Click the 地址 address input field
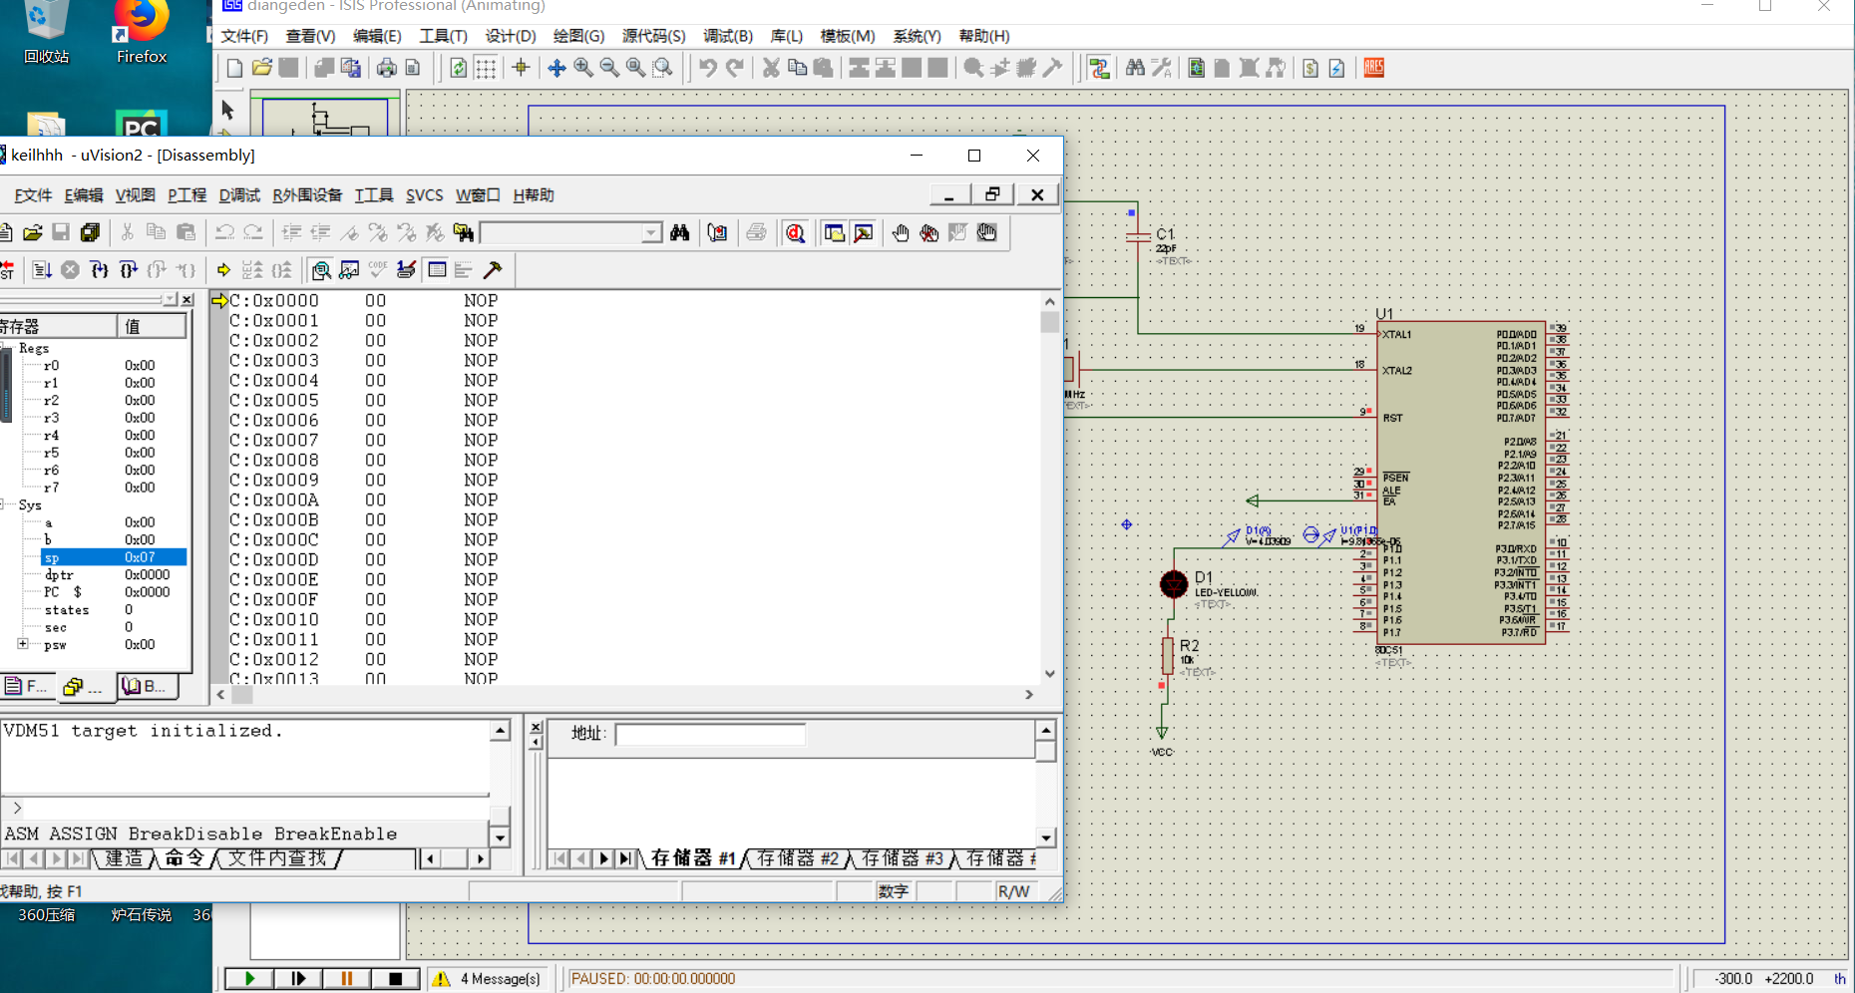 tap(710, 735)
